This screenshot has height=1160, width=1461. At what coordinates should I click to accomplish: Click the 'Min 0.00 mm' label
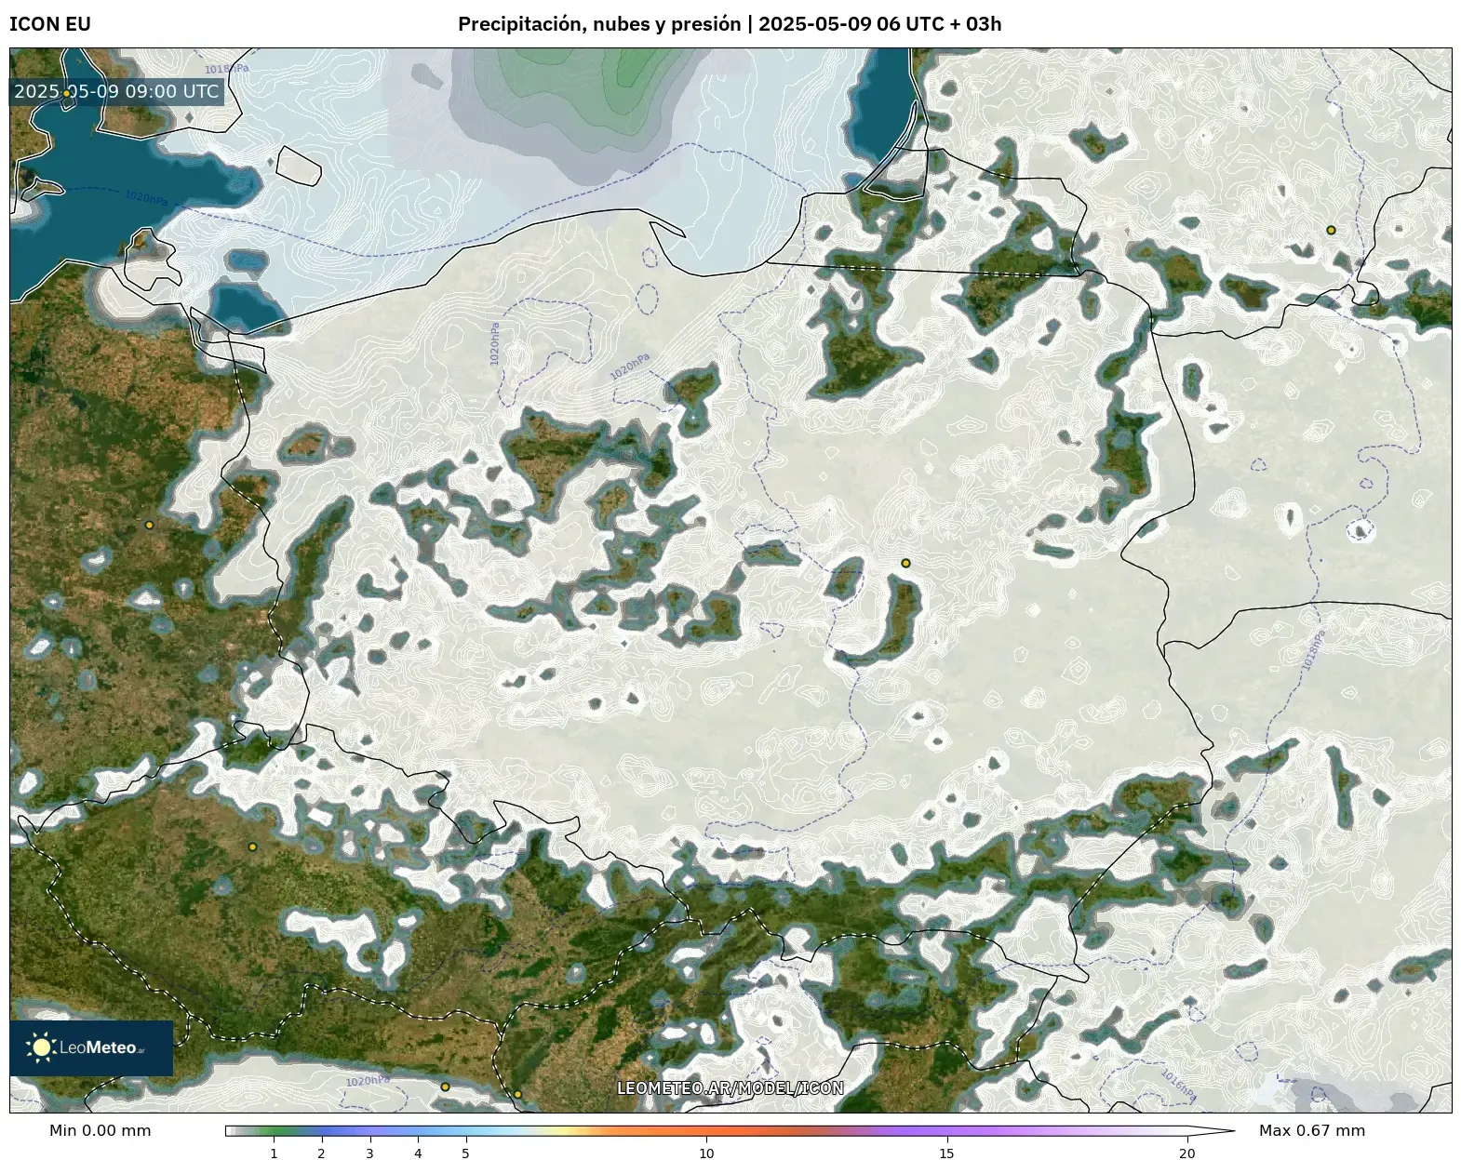point(100,1130)
